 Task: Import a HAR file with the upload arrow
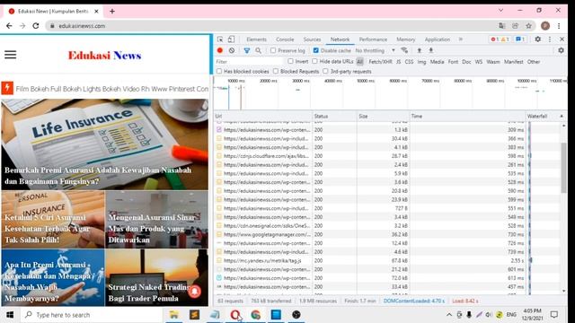point(420,50)
